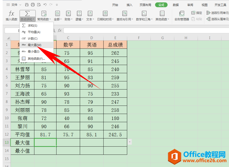Image resolution: width=229 pixels, height=167 pixels.
Task: Expand the dropdown arrow next to 文件
Action: pos(21,5)
